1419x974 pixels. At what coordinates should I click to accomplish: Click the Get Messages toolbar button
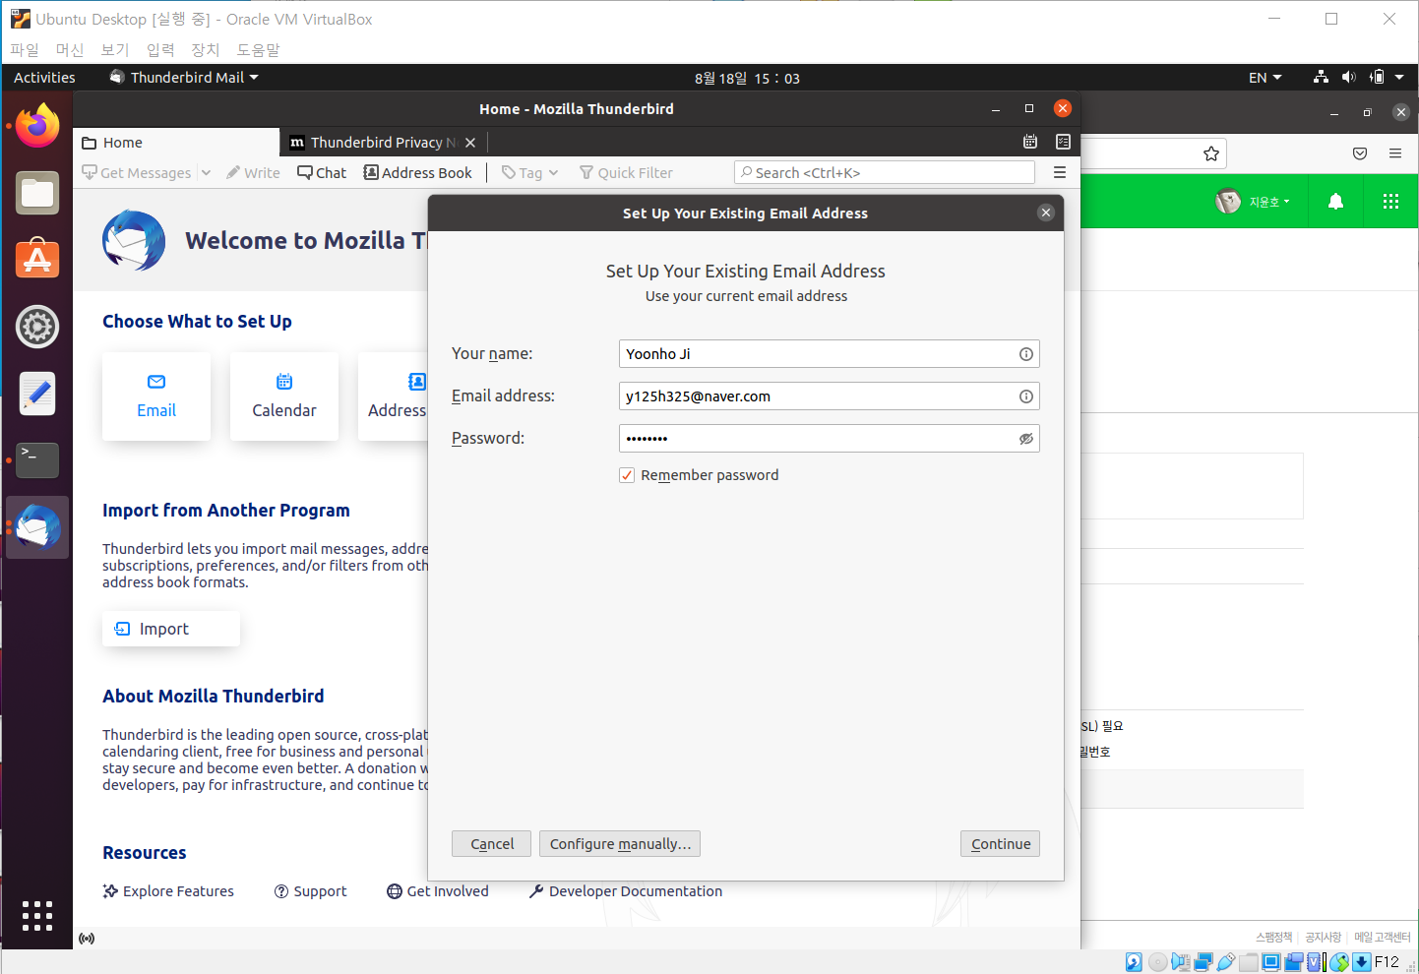[137, 172]
